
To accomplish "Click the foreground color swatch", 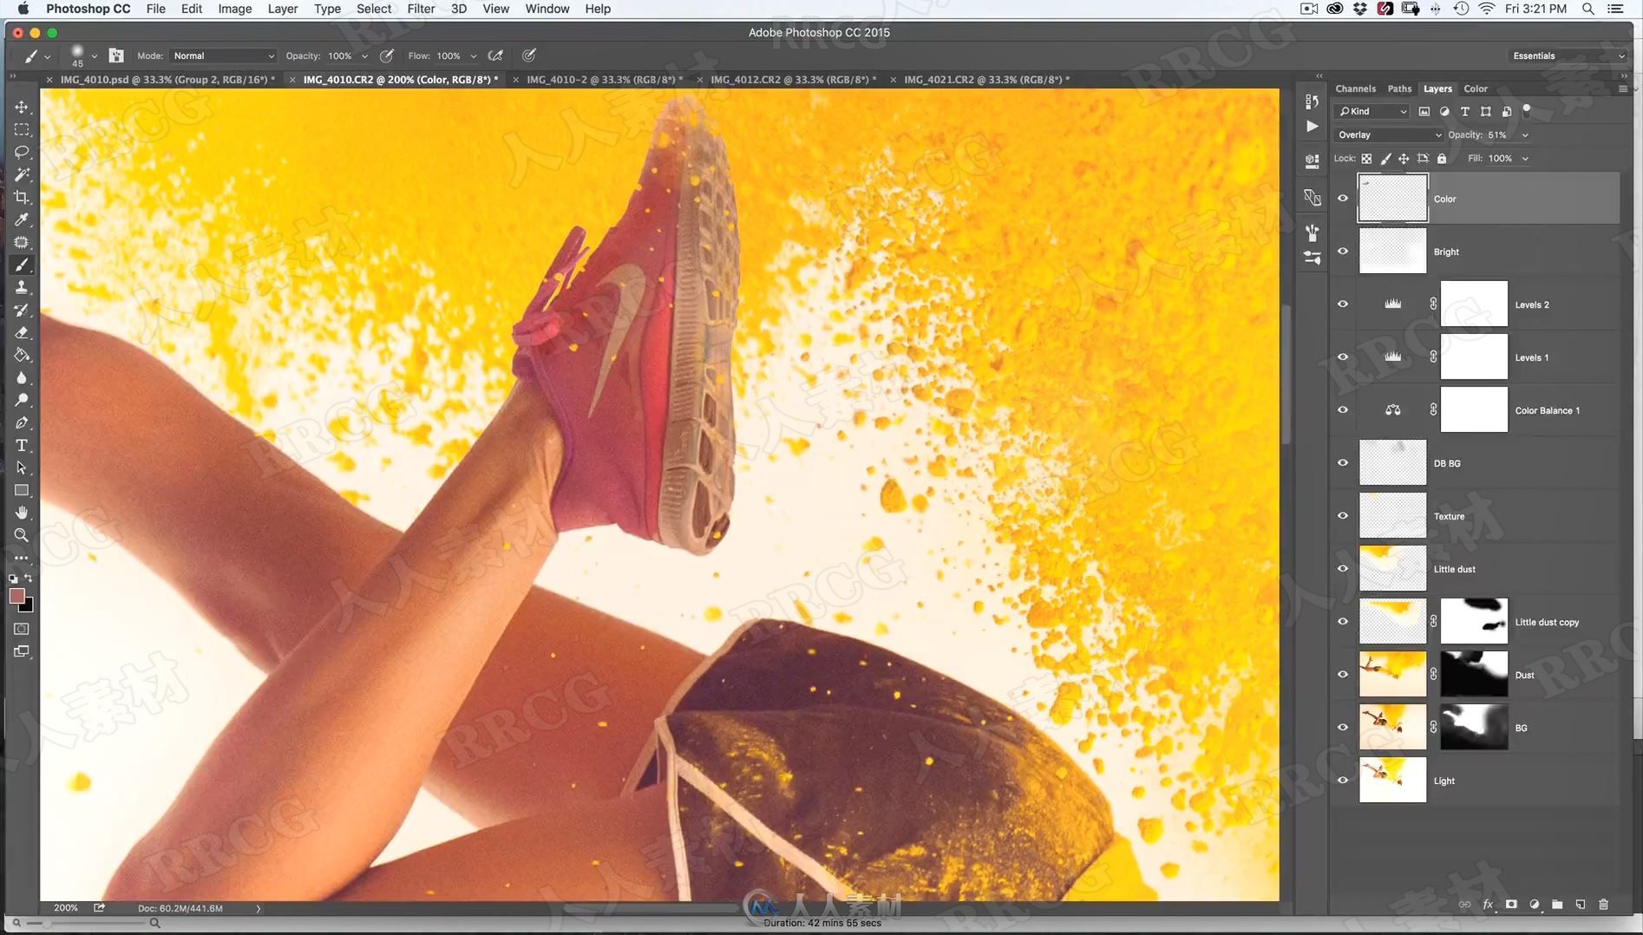I will 16,596.
